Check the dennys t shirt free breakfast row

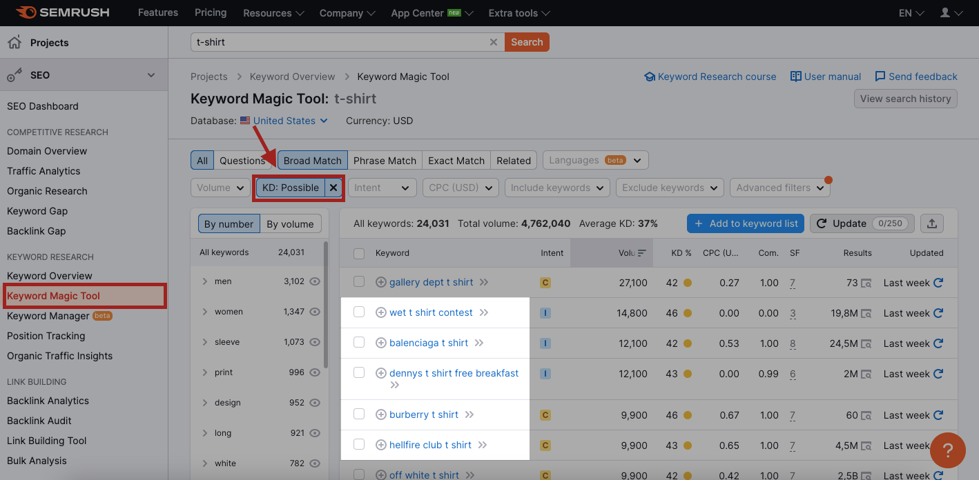pyautogui.click(x=359, y=372)
